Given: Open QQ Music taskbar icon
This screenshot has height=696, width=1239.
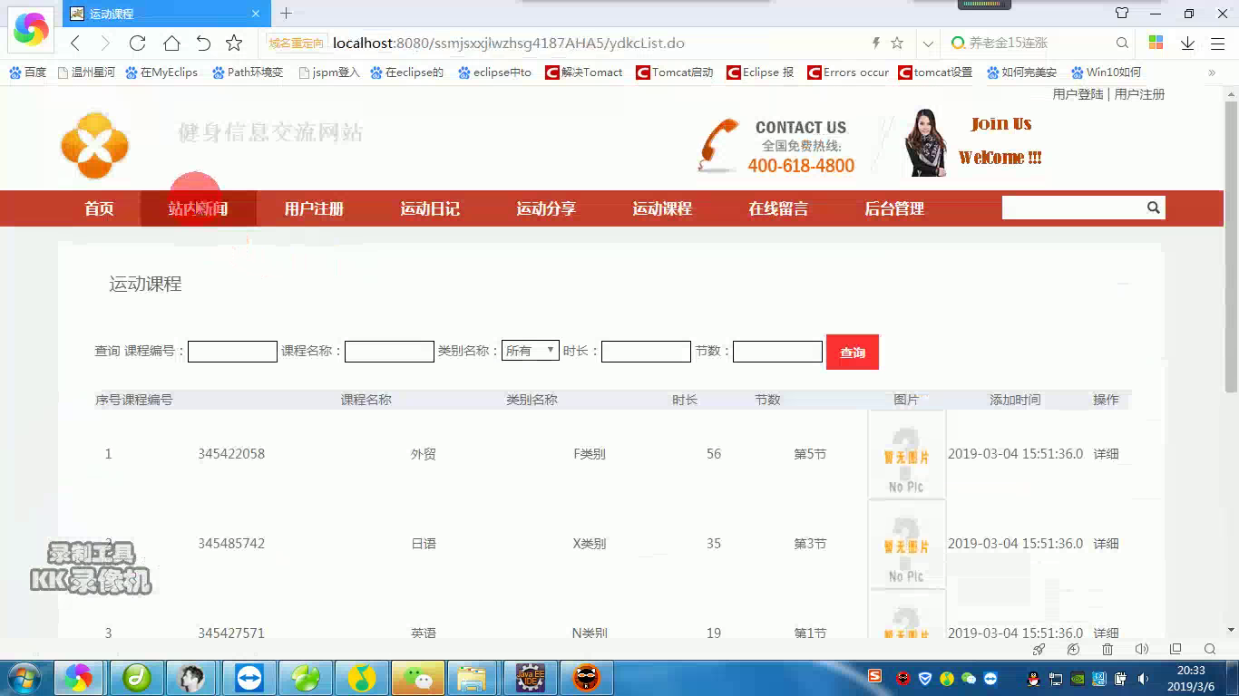Looking at the screenshot, I should 361,678.
